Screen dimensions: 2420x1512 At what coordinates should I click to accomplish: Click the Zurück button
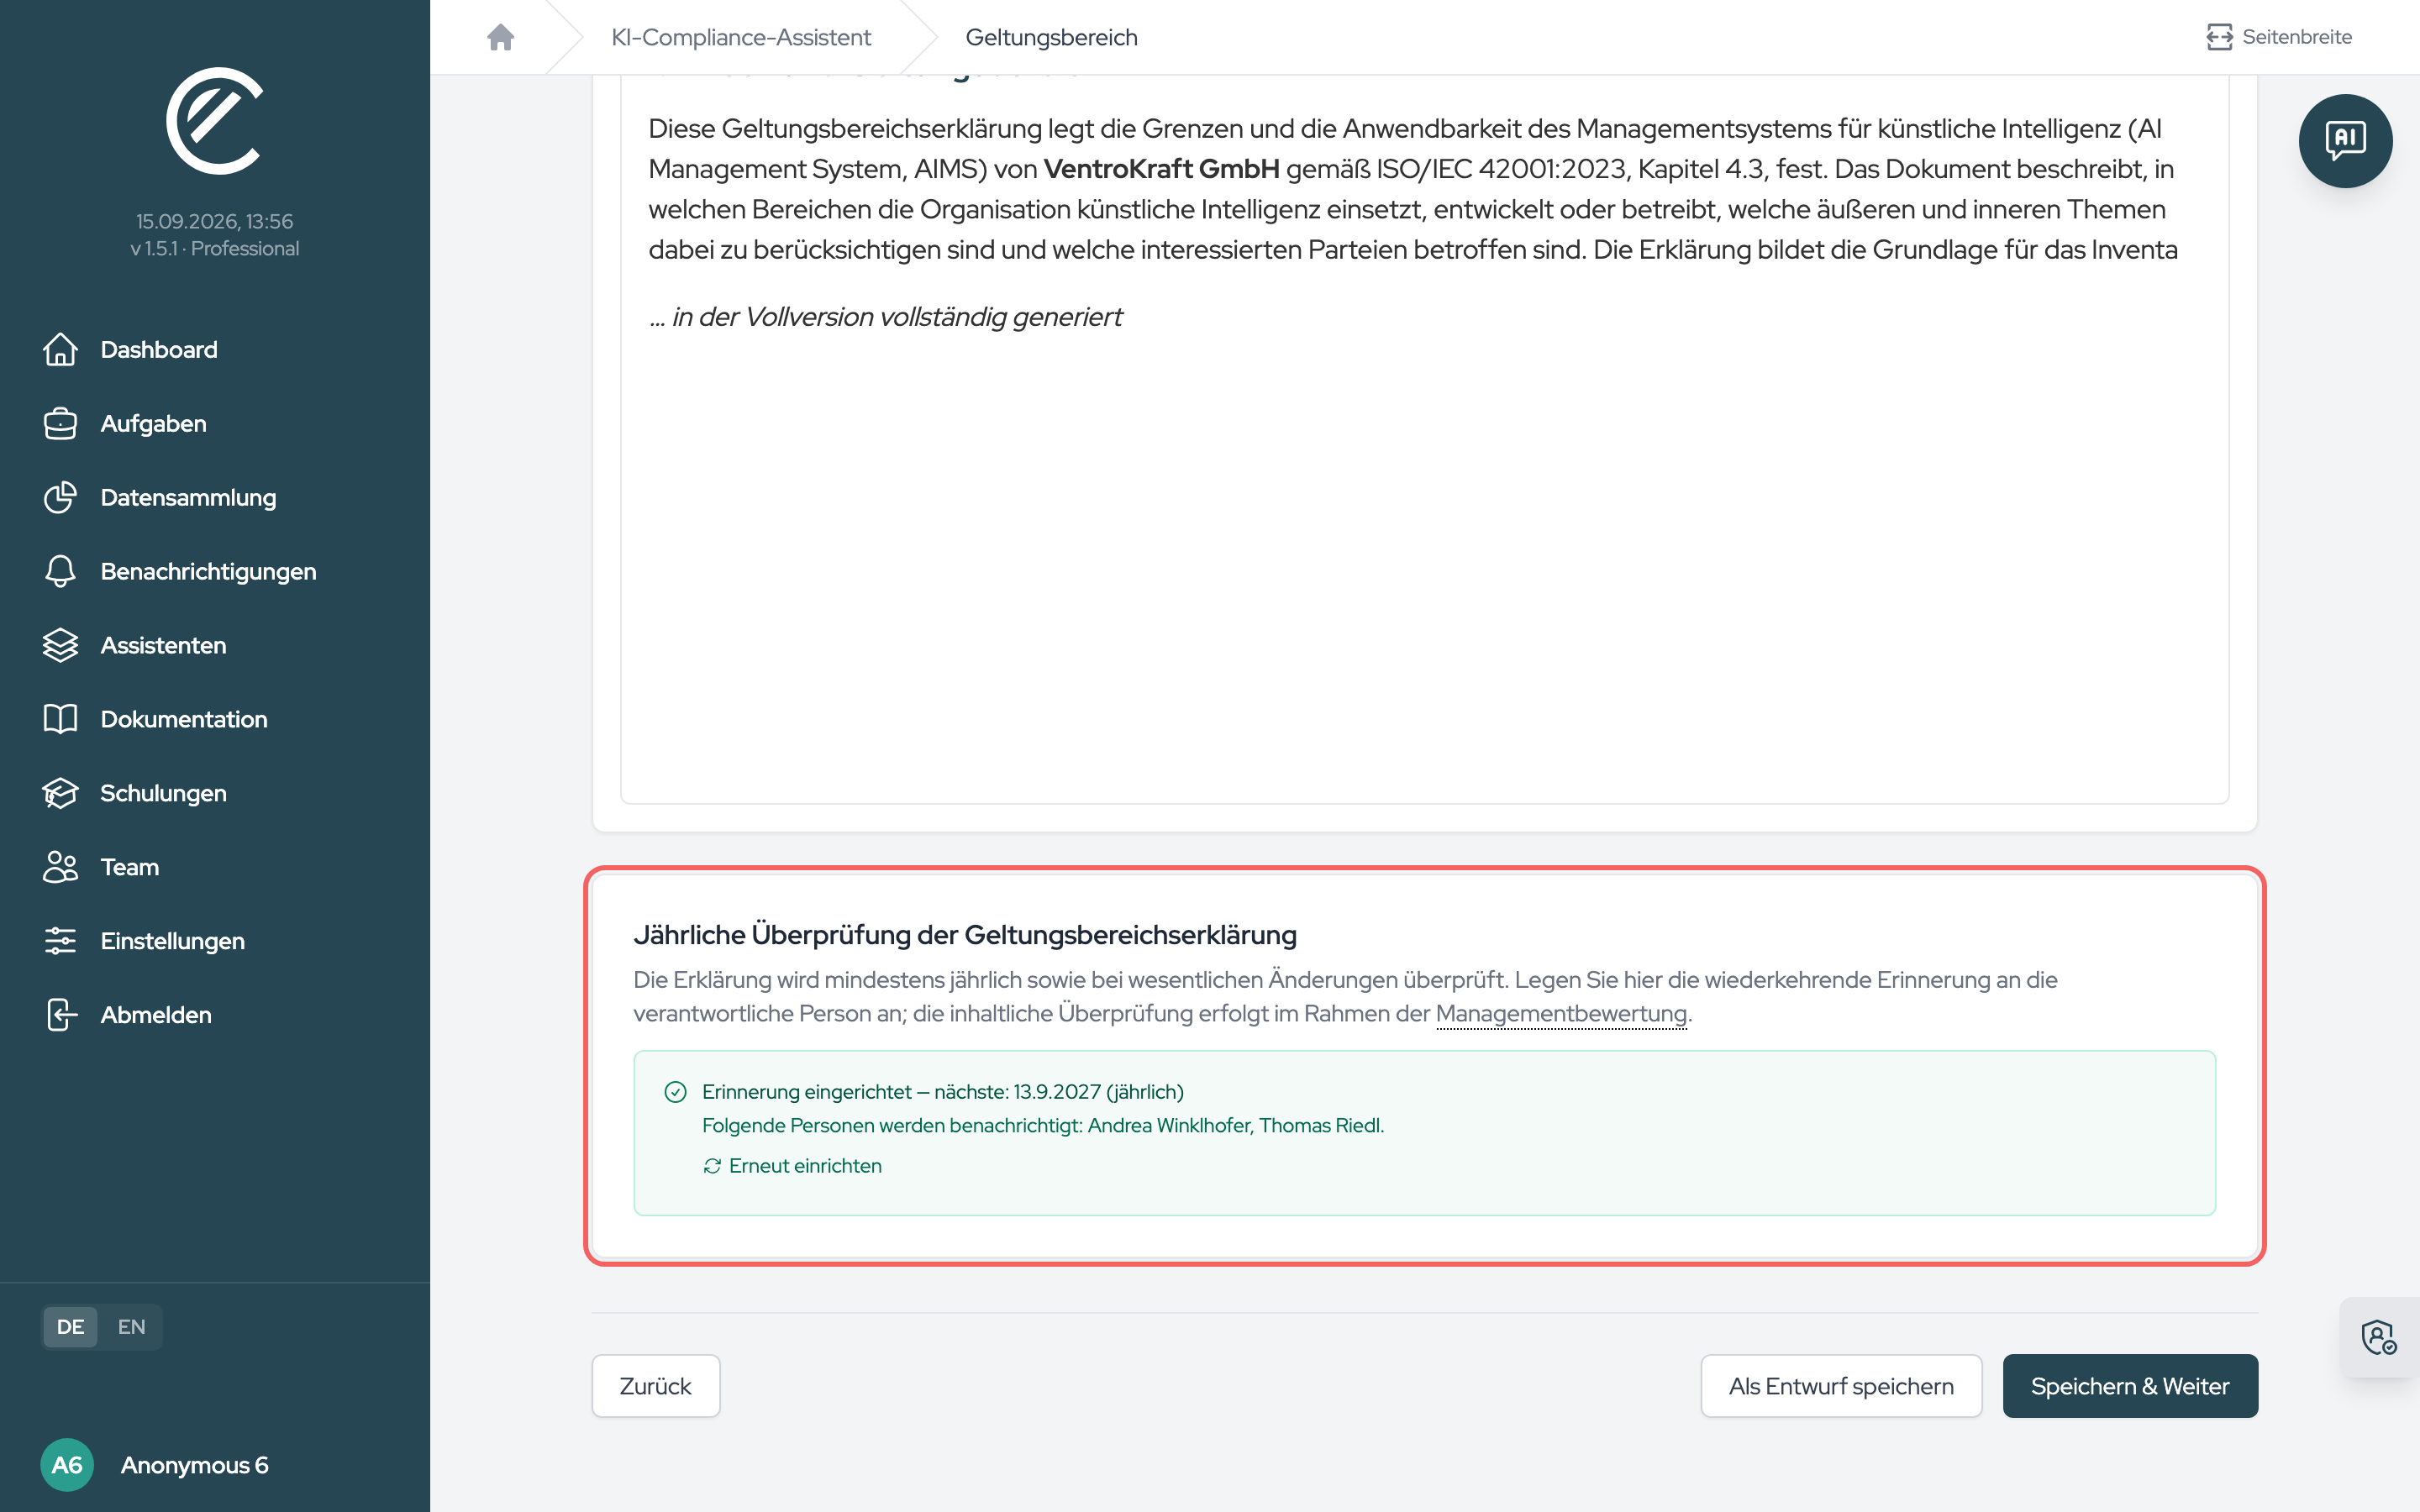[655, 1386]
